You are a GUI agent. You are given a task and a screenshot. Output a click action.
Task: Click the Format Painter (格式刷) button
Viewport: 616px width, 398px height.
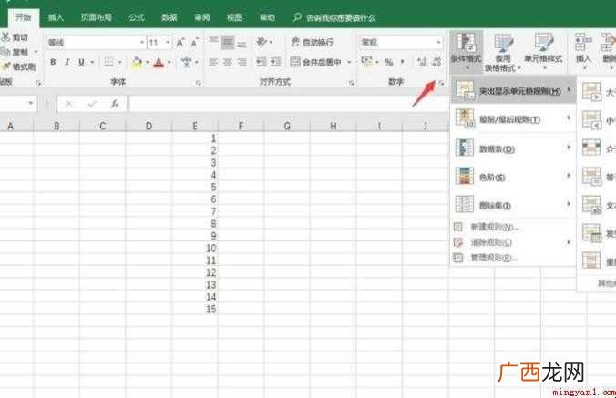pyautogui.click(x=19, y=67)
